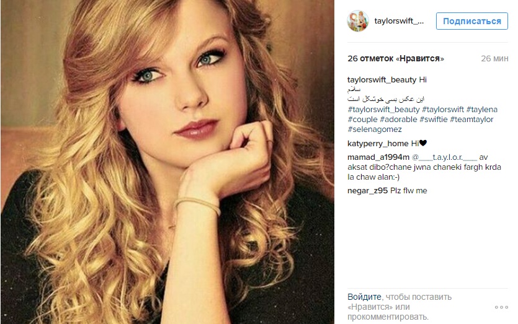Click the Войдите login link
518x324 pixels.
click(364, 297)
